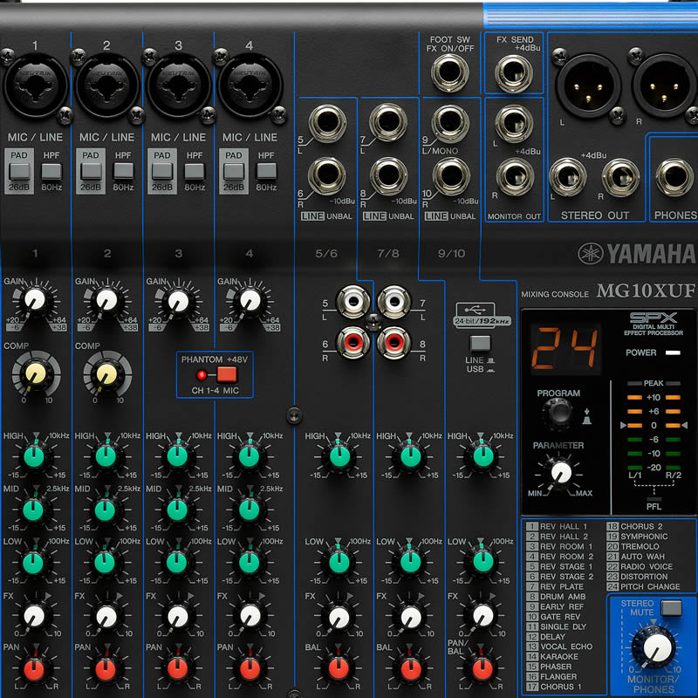
Task: Click the STEREO OUT R XLR connector
Action: pyautogui.click(x=665, y=86)
